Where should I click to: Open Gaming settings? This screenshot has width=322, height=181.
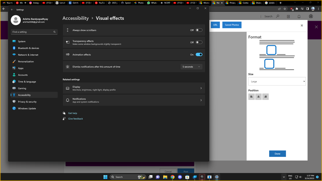[x=34, y=88]
